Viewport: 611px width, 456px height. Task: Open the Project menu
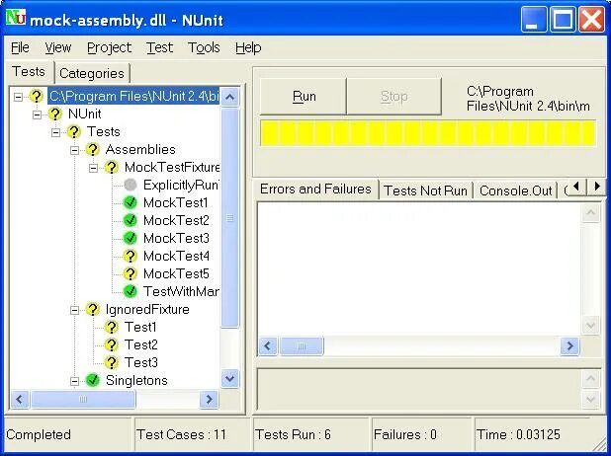pos(109,47)
